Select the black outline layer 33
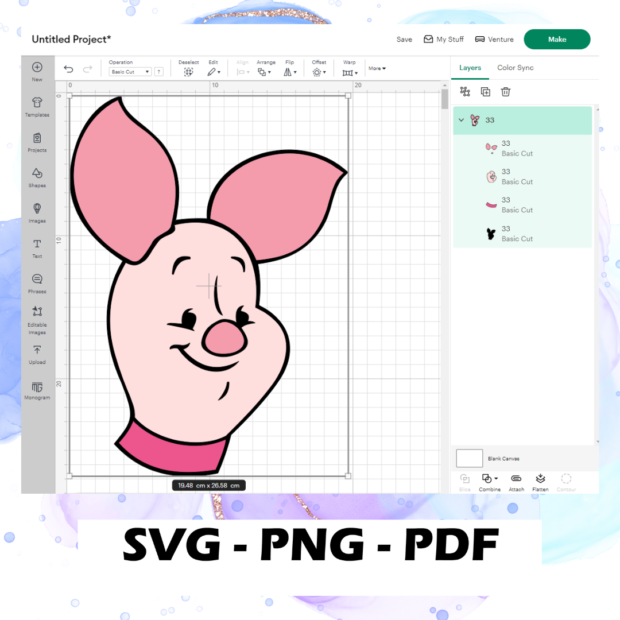Image resolution: width=620 pixels, height=620 pixels. point(522,234)
